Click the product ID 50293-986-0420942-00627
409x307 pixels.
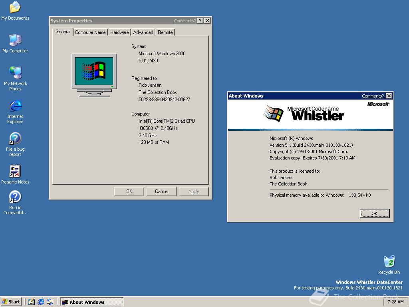pyautogui.click(x=164, y=100)
